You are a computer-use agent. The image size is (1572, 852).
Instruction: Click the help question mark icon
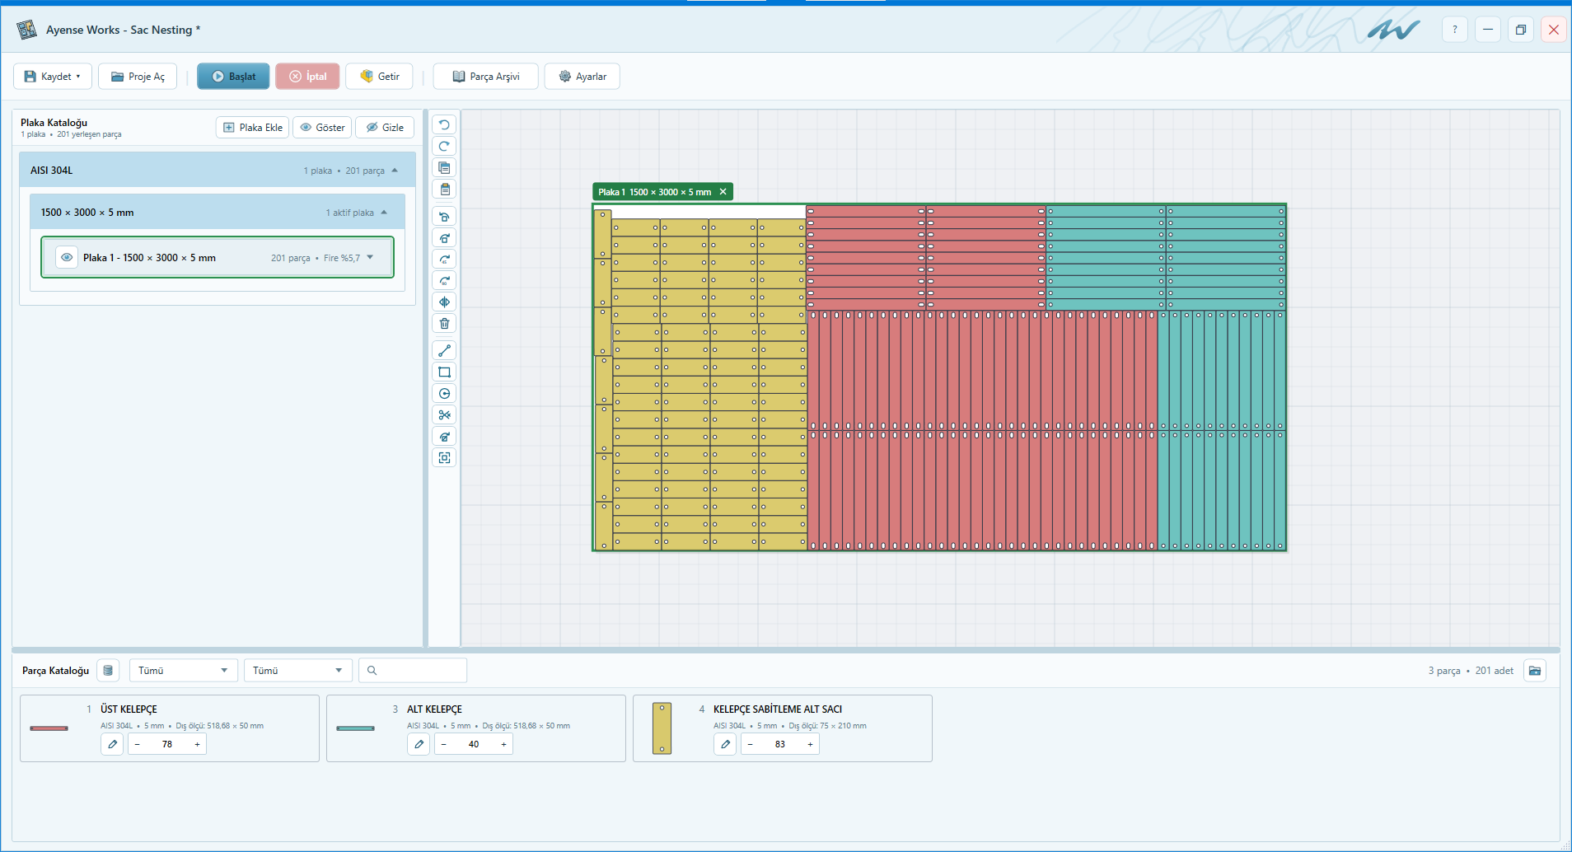1455,30
